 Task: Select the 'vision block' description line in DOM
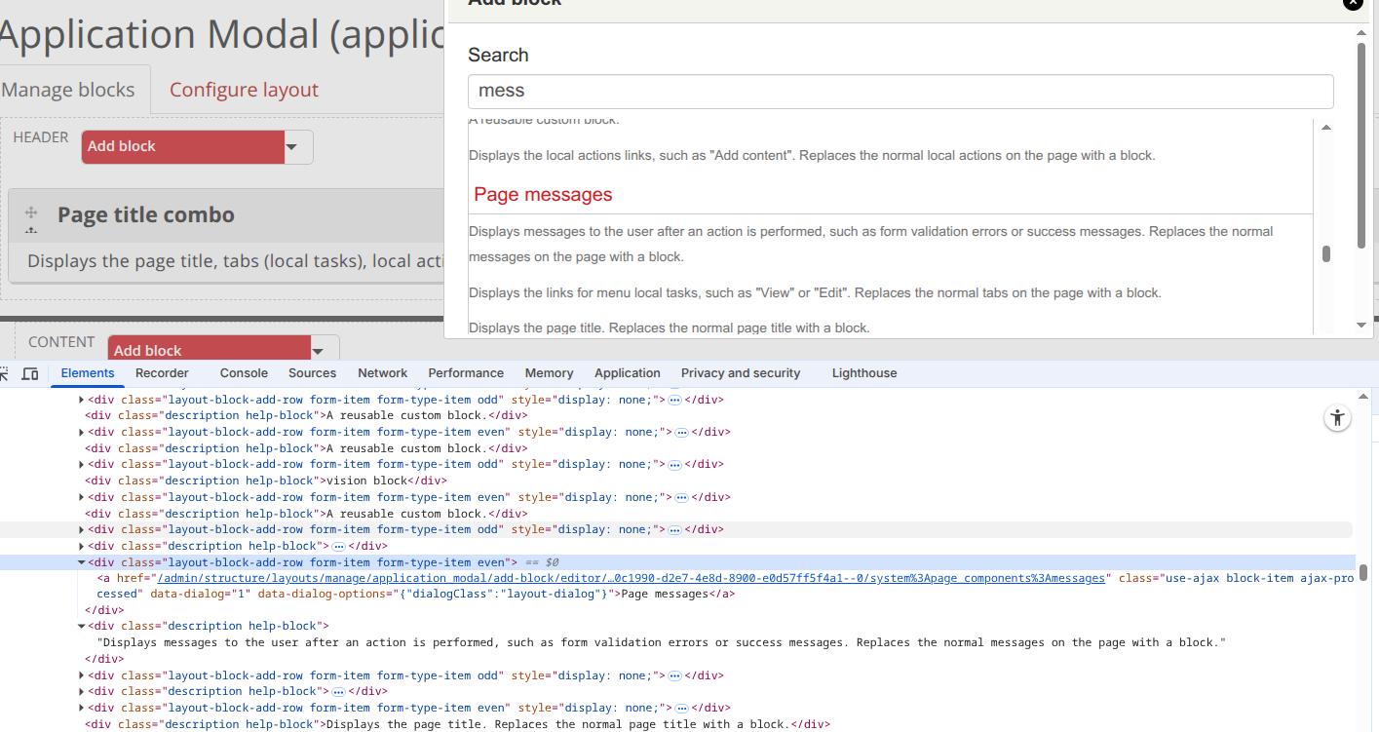click(266, 481)
